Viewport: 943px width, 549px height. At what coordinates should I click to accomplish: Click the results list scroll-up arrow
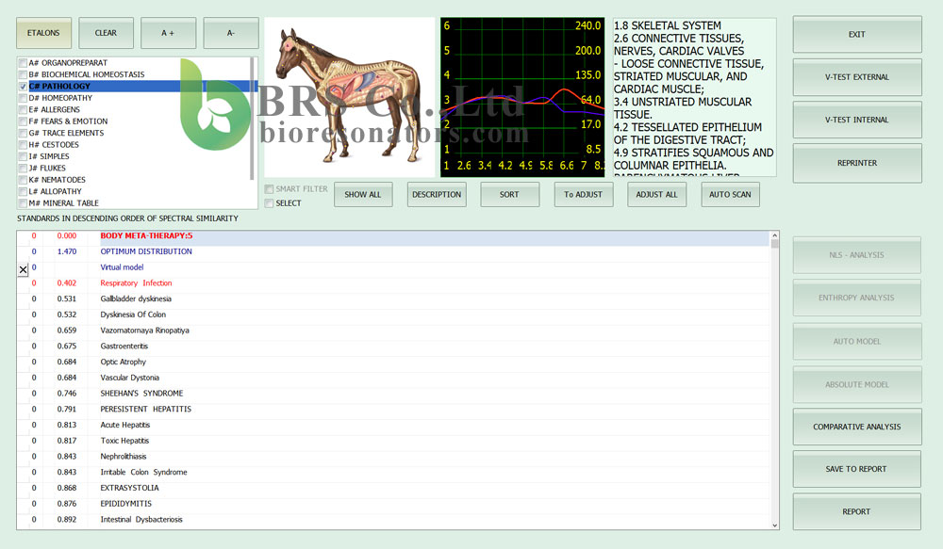tap(774, 235)
